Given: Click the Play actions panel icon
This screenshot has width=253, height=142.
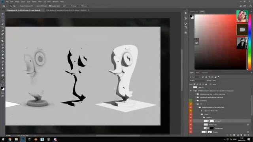Looking at the screenshot, I should (x=186, y=13).
